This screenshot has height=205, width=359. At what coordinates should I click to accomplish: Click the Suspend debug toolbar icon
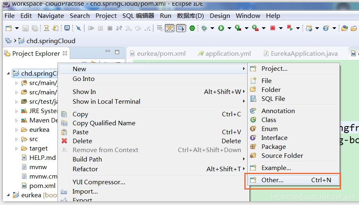pyautogui.click(x=100, y=28)
